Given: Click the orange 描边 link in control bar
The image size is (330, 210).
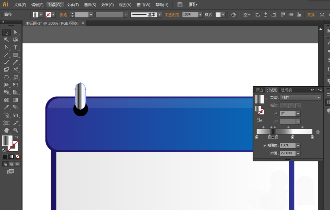Looking at the screenshot, I should tap(64, 15).
